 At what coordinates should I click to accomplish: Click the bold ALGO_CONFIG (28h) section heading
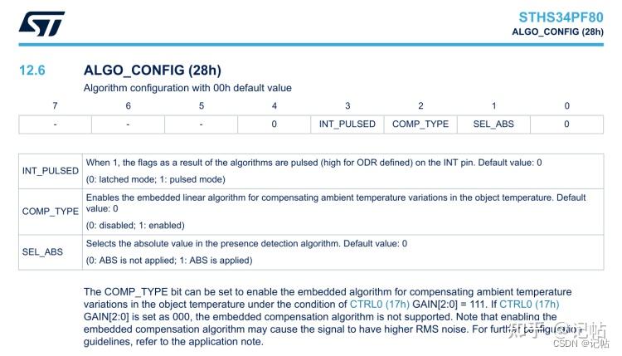point(152,71)
